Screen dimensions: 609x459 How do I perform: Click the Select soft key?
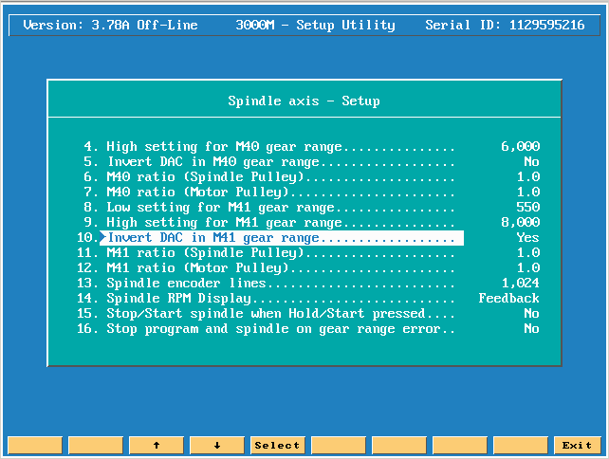[x=278, y=446]
